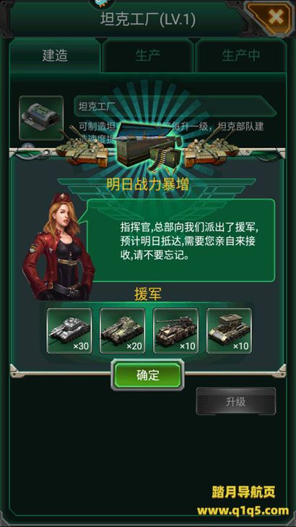
Task: Click the female officer advisor portrait
Action: (x=56, y=247)
